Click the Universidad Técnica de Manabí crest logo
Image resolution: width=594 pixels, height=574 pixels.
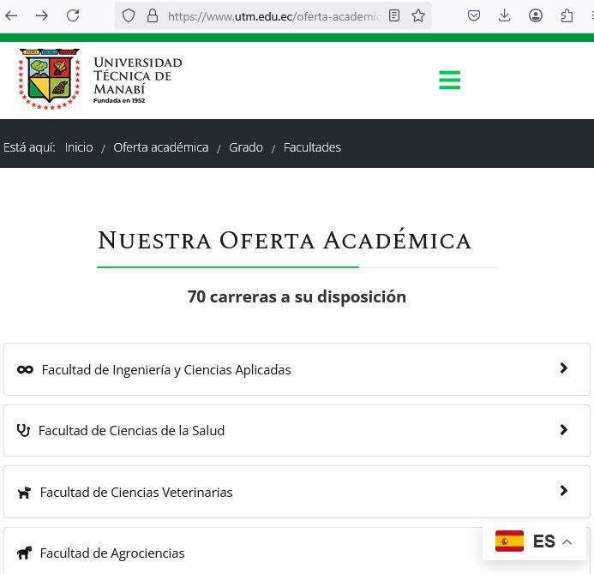(x=49, y=79)
